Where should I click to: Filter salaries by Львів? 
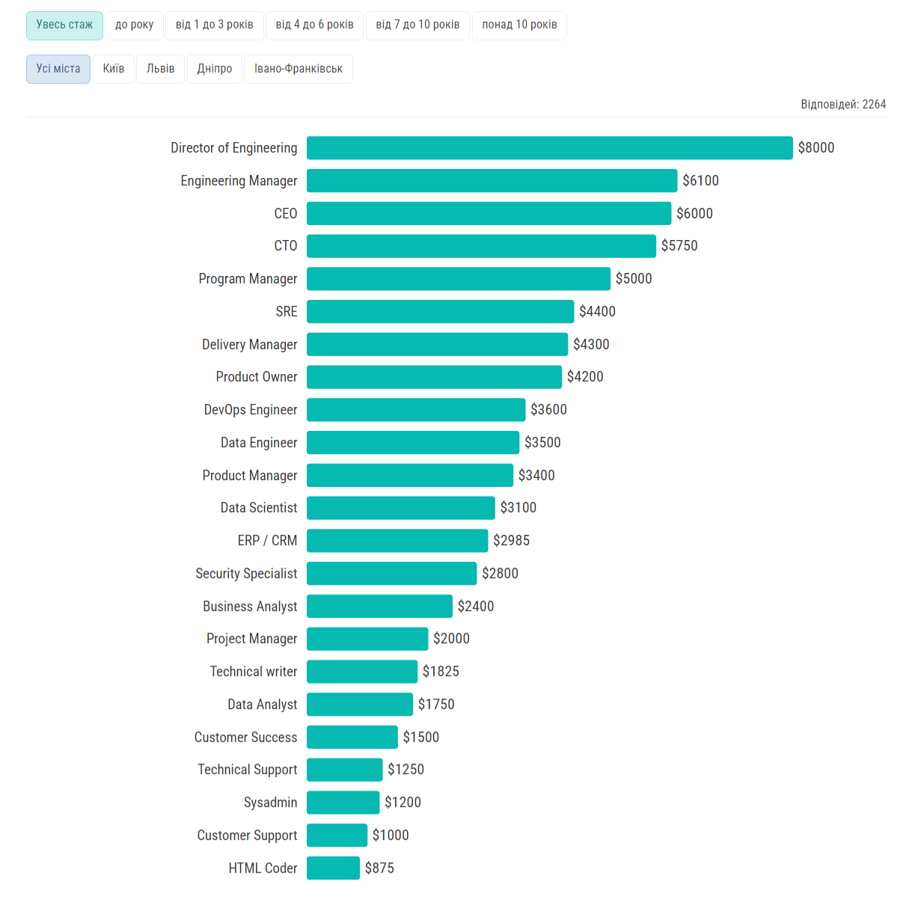pyautogui.click(x=160, y=69)
